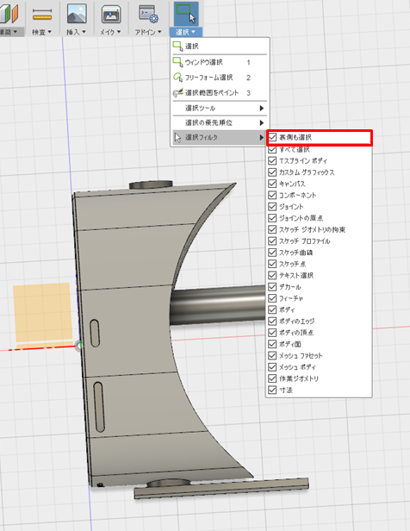Viewport: 410px width, 531px height.
Task: Toggle the 作業ジオメトリ filter
Action: (x=272, y=378)
